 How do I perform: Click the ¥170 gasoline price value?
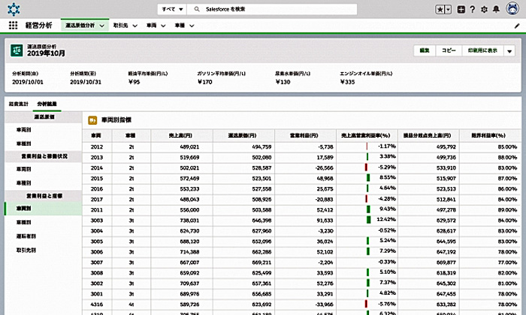coord(204,82)
